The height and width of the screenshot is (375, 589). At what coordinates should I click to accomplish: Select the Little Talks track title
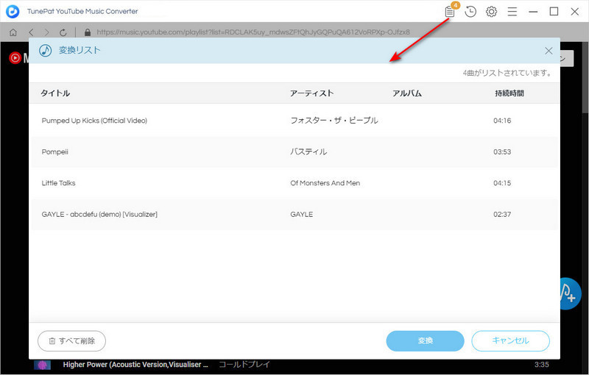tap(59, 183)
